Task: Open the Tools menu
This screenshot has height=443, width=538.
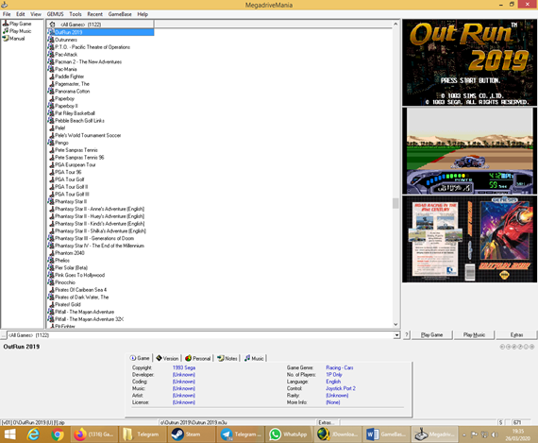Action: (x=76, y=14)
